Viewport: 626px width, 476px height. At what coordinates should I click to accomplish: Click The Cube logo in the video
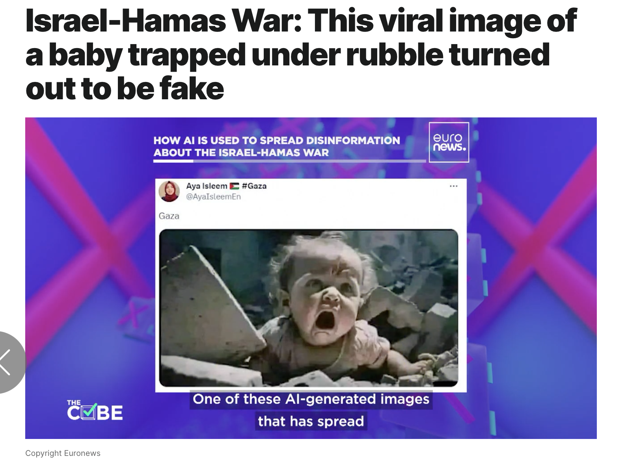[x=95, y=411]
